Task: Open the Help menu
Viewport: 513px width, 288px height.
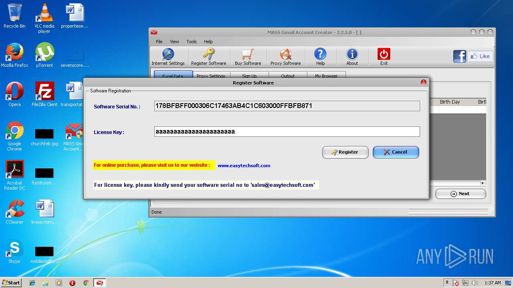Action: [x=208, y=42]
